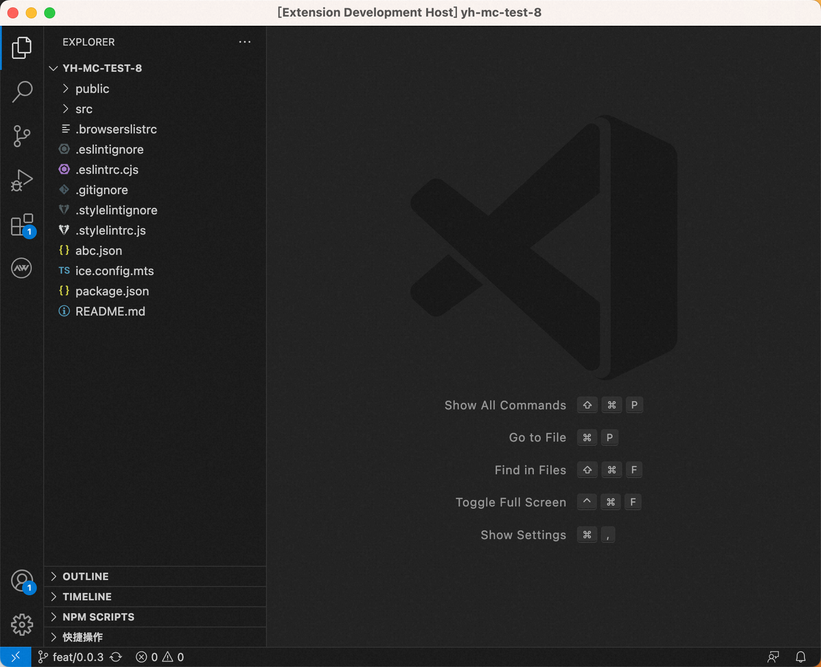Open Extensions view with badge
The height and width of the screenshot is (667, 821).
[x=23, y=225]
